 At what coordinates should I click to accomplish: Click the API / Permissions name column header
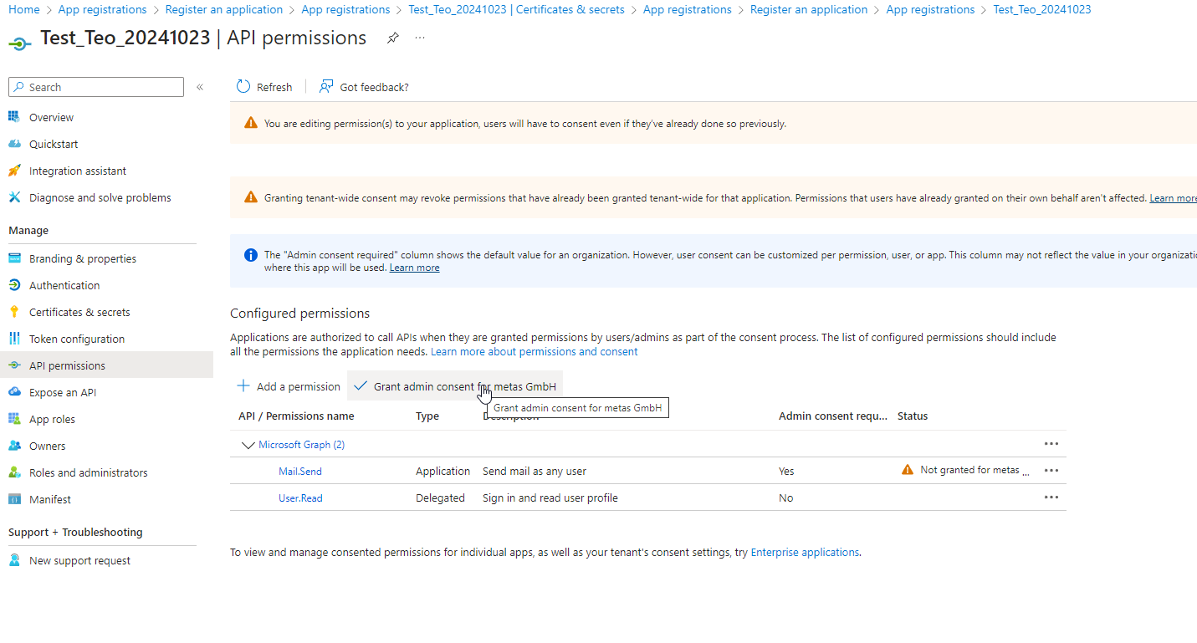[x=296, y=416]
